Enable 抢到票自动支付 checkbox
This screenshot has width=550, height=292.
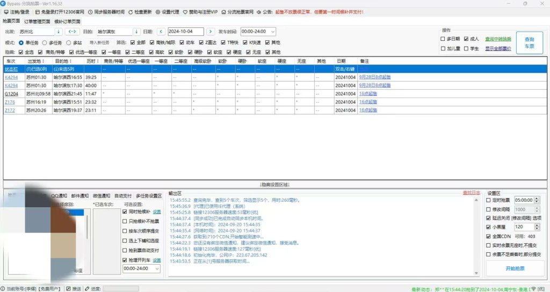click(125, 250)
